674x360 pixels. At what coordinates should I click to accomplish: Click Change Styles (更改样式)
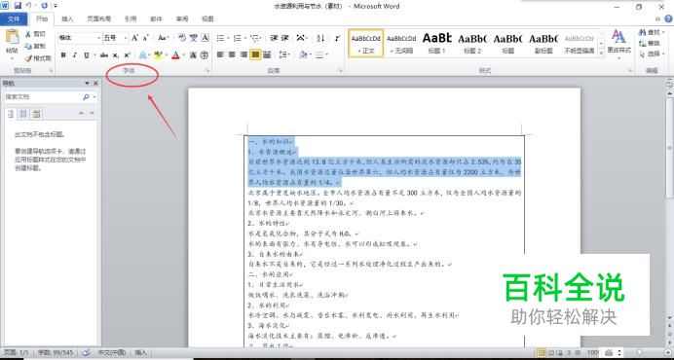pos(619,44)
